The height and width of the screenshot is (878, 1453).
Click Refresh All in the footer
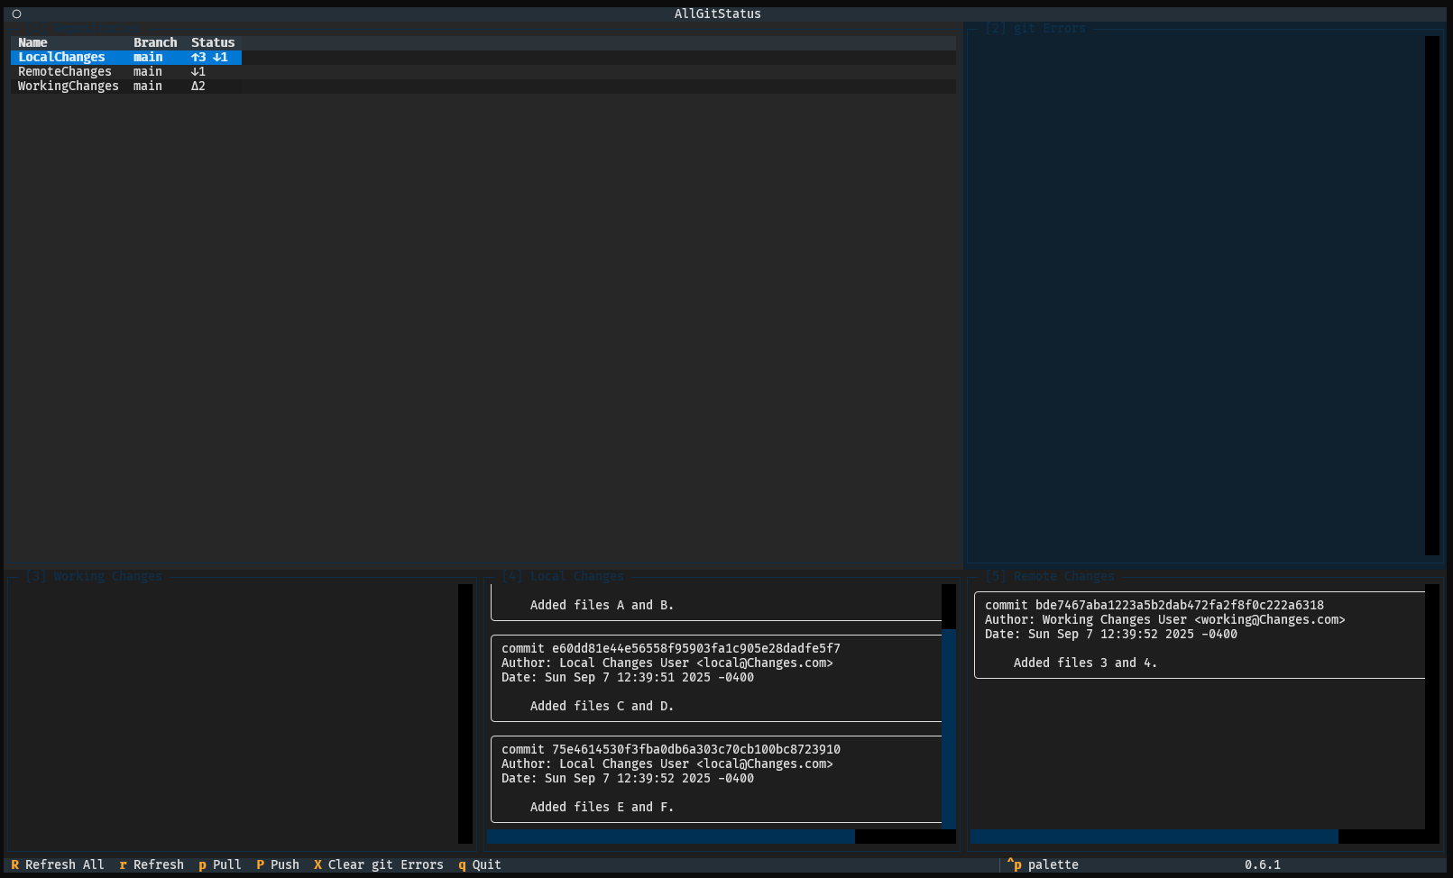coord(58,864)
